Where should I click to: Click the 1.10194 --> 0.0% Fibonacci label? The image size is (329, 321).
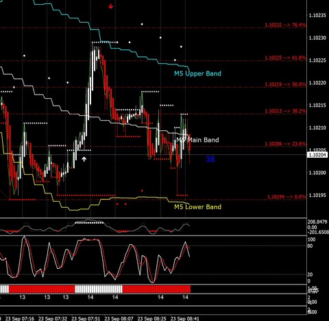tap(287, 197)
